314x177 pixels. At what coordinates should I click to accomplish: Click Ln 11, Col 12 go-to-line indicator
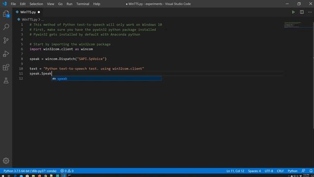click(x=235, y=171)
